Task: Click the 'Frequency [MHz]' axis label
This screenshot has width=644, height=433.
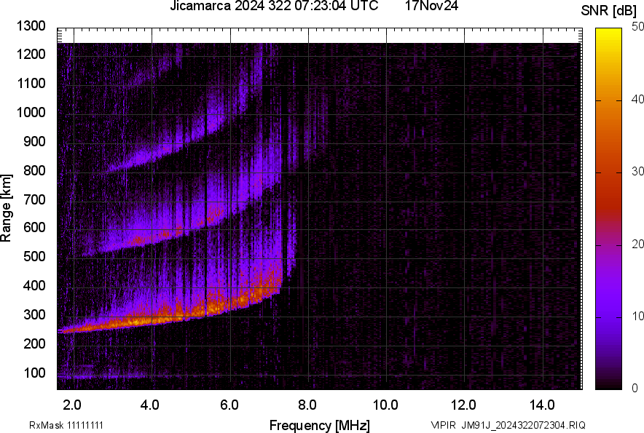Action: tap(320, 425)
